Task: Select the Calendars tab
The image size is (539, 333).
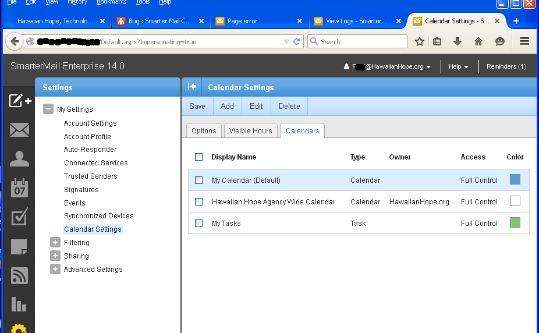Action: (x=303, y=130)
